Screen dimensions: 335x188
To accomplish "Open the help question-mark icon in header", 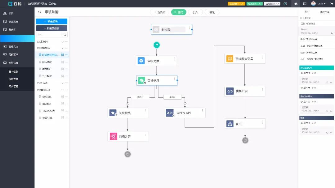I will pyautogui.click(x=305, y=4).
